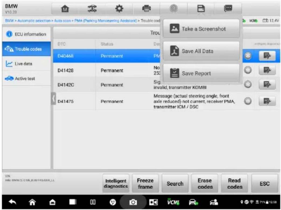Open intelligent diagnosis for D4142C row
The width and height of the screenshot is (281, 210).
[x=267, y=84]
